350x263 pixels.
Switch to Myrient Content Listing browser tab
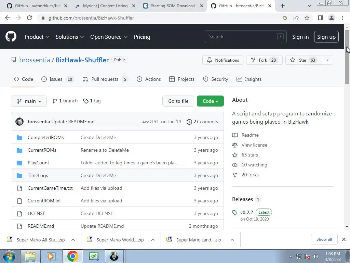tap(105, 6)
